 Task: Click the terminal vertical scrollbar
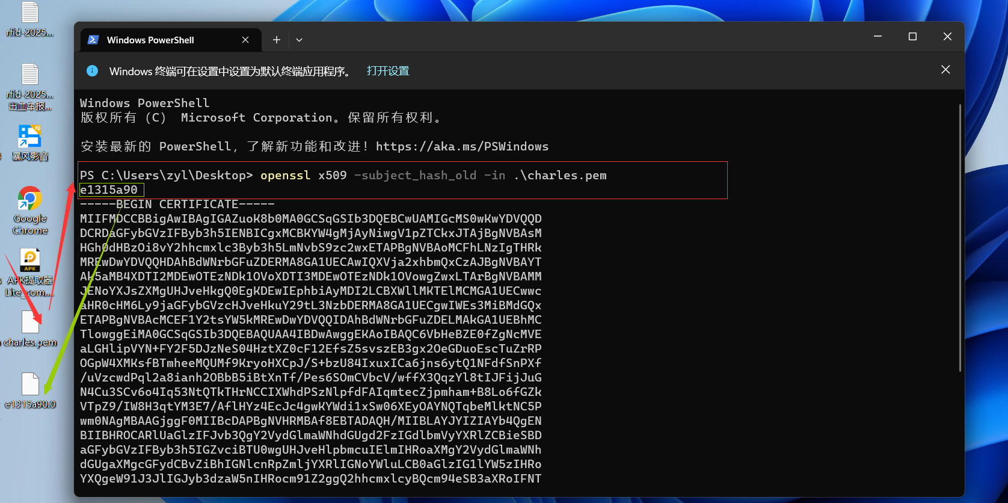click(x=960, y=238)
